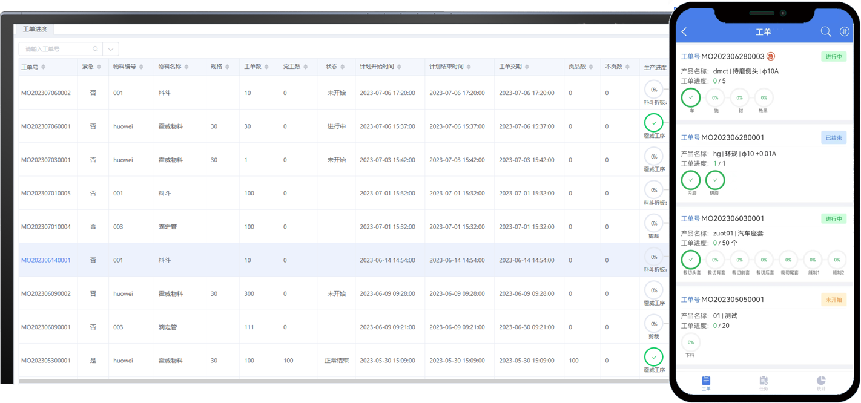Focus the 请输入工单号 search field
This screenshot has width=861, height=403.
click(x=61, y=49)
